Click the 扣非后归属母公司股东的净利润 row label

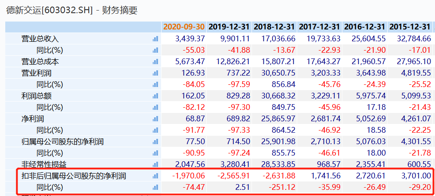click(x=74, y=176)
